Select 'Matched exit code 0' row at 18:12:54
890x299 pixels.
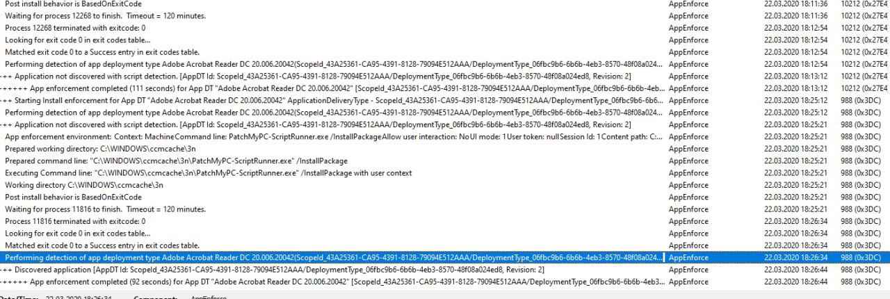[x=445, y=52]
